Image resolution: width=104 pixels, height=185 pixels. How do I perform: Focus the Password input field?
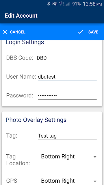[67, 96]
